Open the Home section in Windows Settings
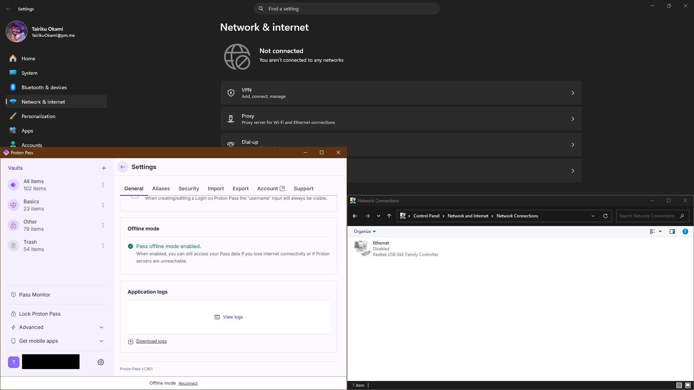This screenshot has height=390, width=694. point(56,58)
